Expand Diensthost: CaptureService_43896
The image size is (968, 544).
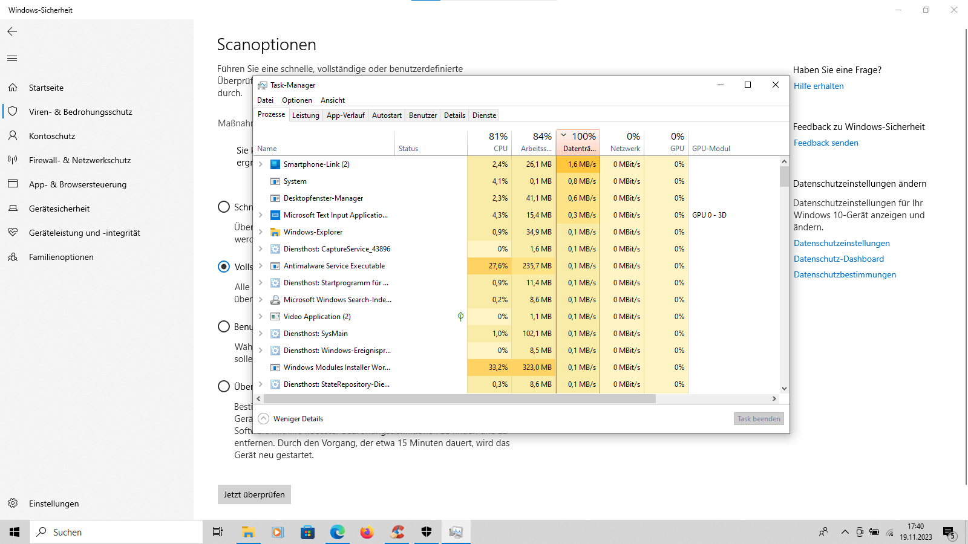click(261, 249)
